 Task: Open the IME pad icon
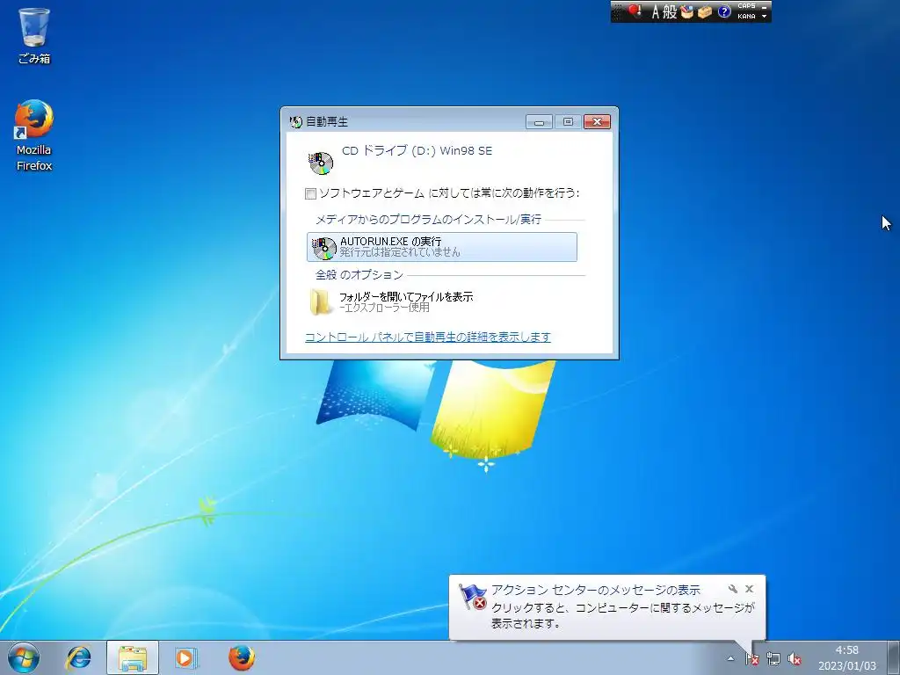pyautogui.click(x=687, y=11)
